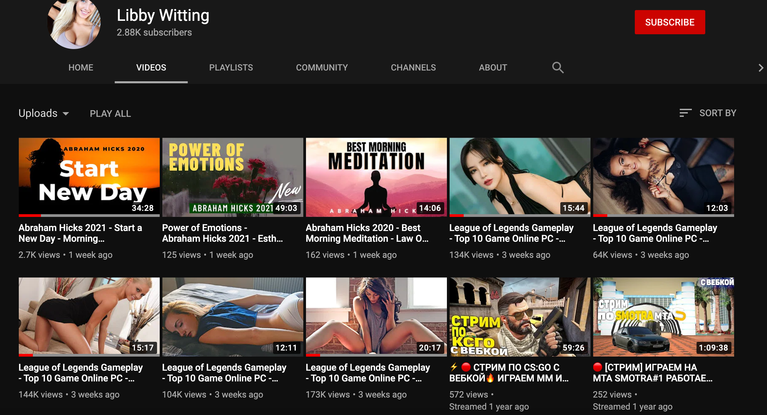Click '572 views' metadata text
Screen dimensions: 767x415
point(469,395)
